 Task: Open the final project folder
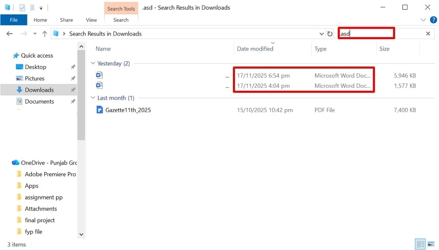pyautogui.click(x=40, y=221)
